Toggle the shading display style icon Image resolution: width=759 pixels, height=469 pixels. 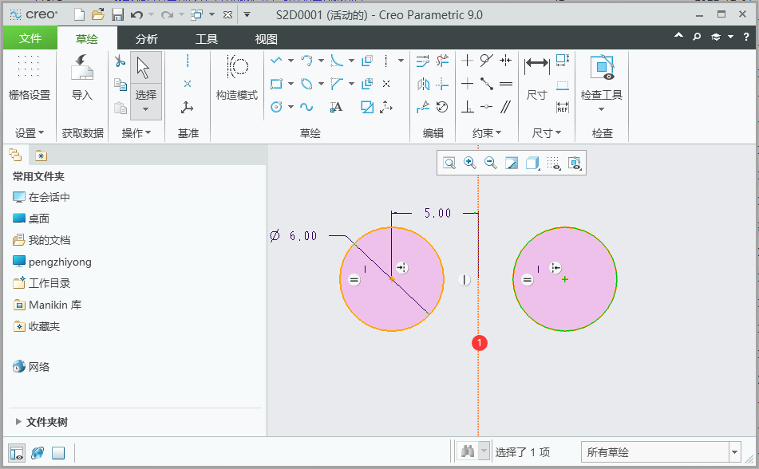[532, 163]
